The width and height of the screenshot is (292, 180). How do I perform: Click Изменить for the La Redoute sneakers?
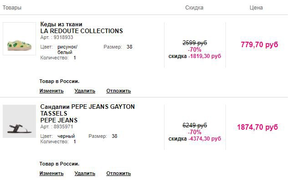pos(51,91)
